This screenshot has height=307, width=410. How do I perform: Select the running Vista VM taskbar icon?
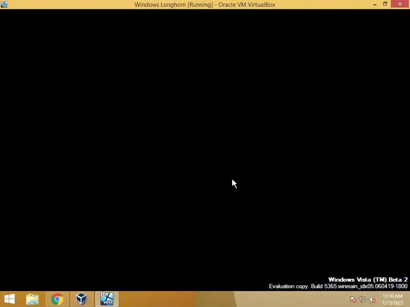[107, 299]
